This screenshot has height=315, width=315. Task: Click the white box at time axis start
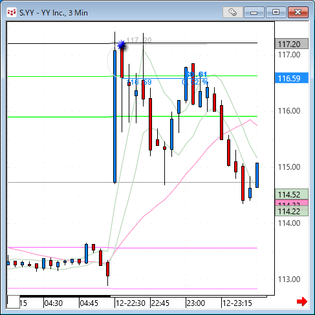point(14,301)
